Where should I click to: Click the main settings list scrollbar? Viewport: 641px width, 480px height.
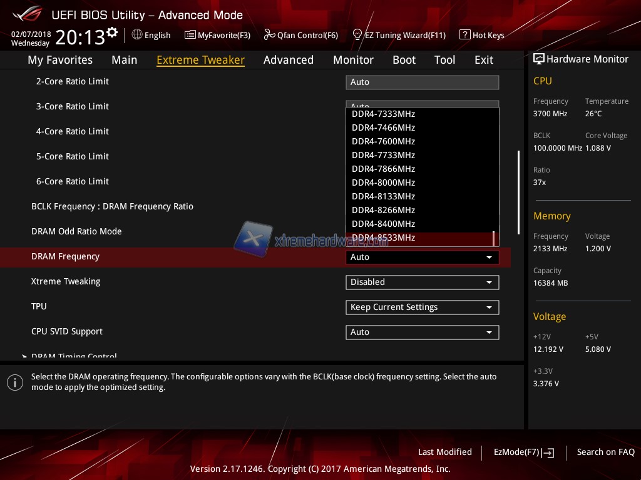pos(518,192)
